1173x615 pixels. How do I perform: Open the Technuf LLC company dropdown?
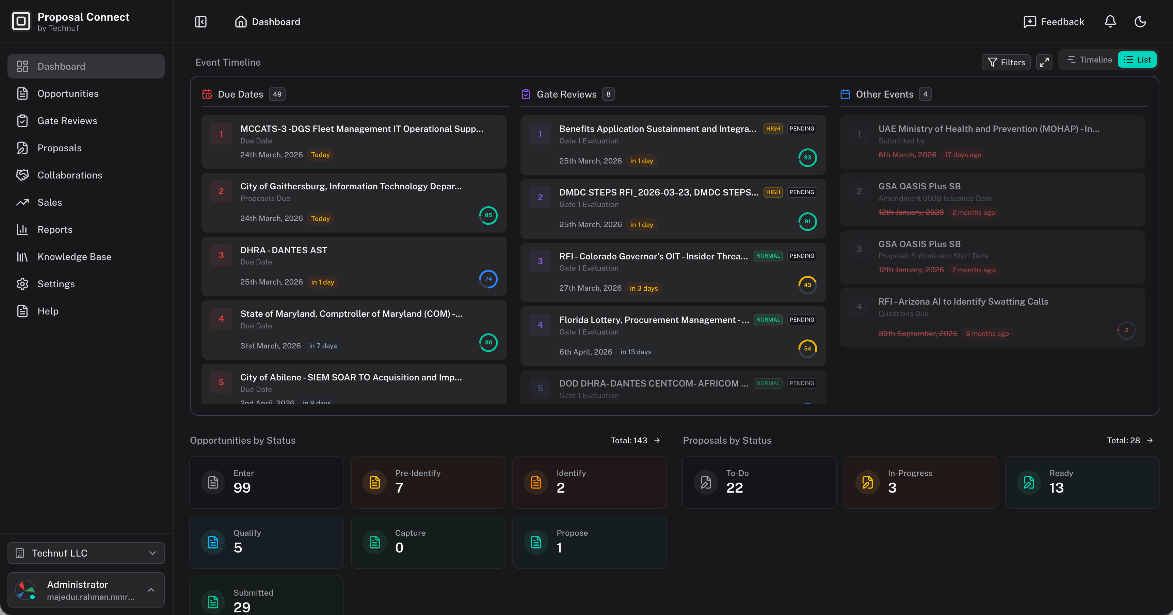pos(85,553)
